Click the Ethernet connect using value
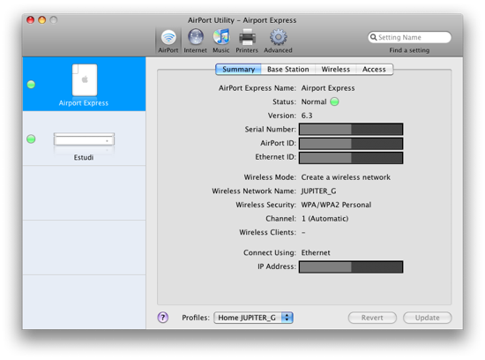This screenshot has width=485, height=360. pyautogui.click(x=316, y=252)
